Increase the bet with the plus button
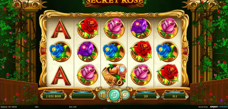This screenshot has height=109, width=228. [158, 96]
